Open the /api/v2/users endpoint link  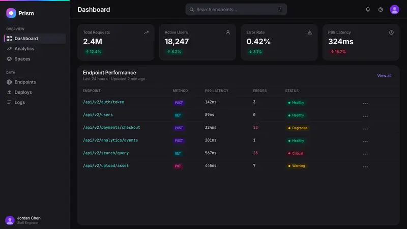98,115
